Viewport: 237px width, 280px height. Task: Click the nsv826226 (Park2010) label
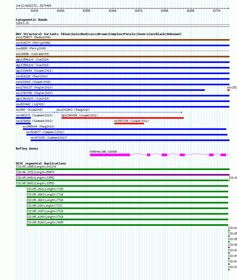tap(32, 76)
